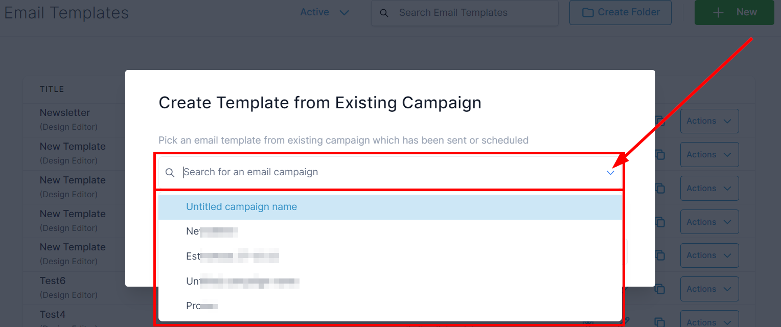Open the Test6 template title

[53, 281]
